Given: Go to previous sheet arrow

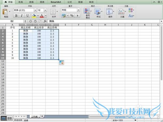Looking at the screenshot, I should click(19, 116).
